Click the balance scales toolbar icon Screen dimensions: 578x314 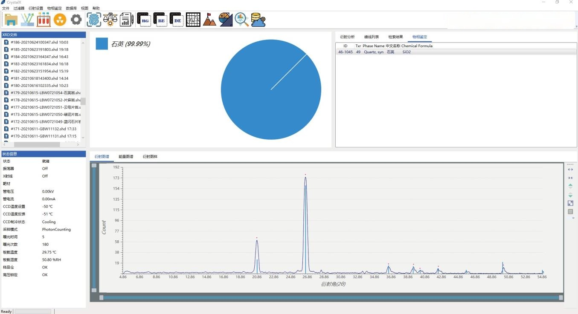click(110, 20)
